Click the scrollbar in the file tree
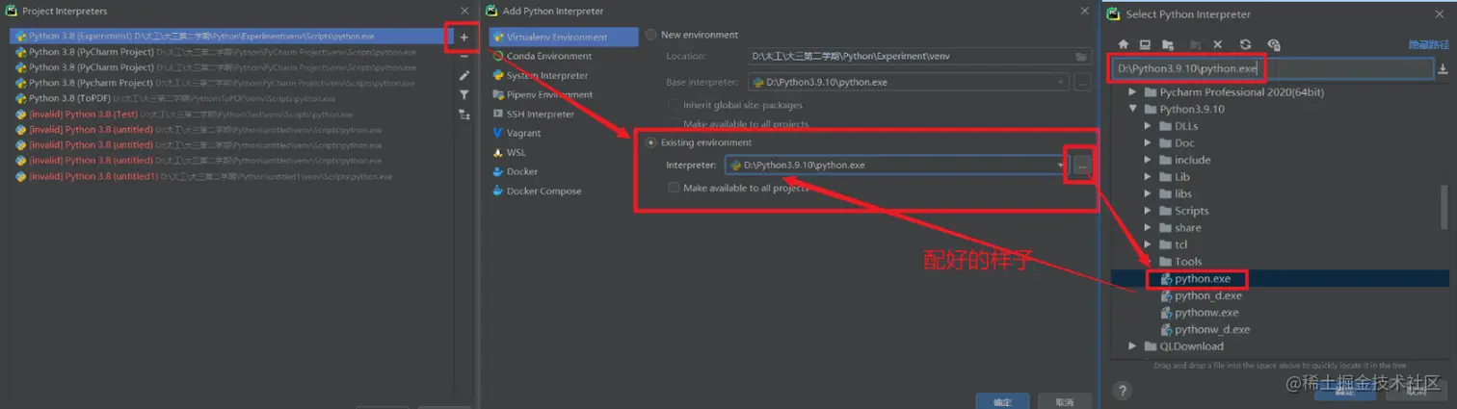1457x409 pixels. click(x=1444, y=206)
